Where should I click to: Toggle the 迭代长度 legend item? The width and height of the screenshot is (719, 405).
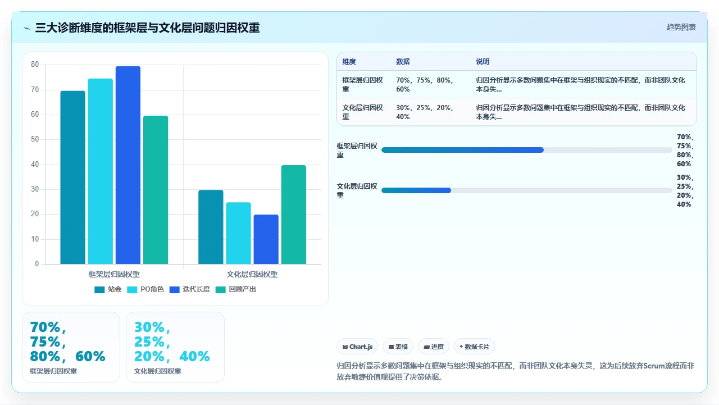(190, 289)
